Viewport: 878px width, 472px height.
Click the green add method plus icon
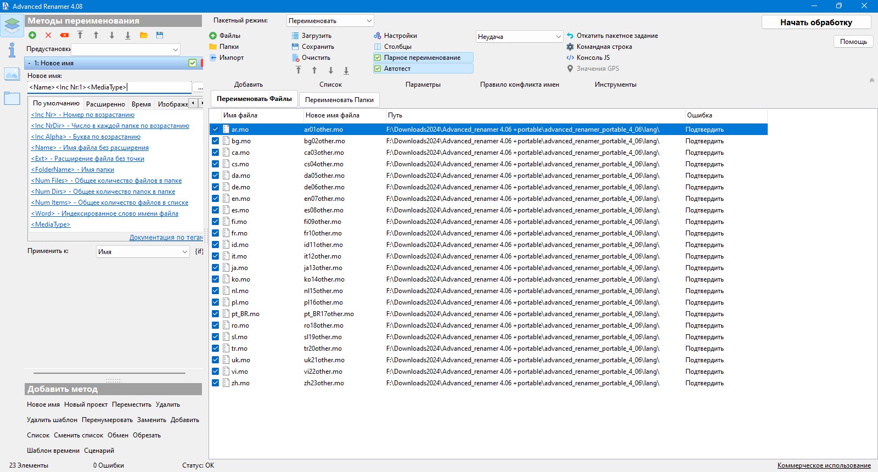pos(32,35)
